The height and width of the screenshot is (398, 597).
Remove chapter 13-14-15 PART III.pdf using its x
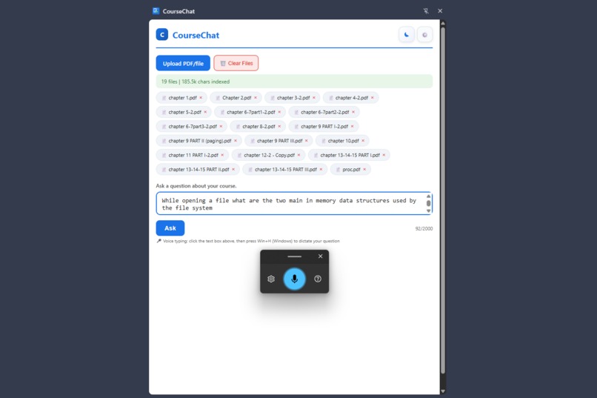tap(321, 170)
